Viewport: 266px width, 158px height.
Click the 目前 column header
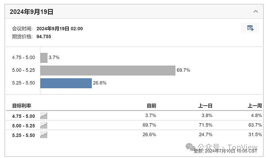point(151,106)
